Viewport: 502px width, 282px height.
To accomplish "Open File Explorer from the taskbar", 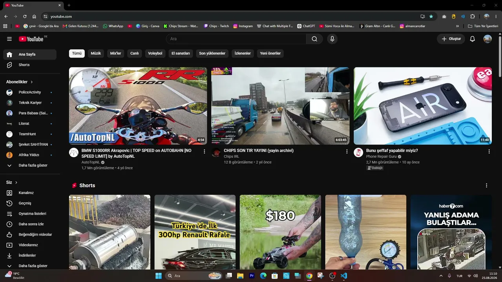I will pyautogui.click(x=240, y=276).
